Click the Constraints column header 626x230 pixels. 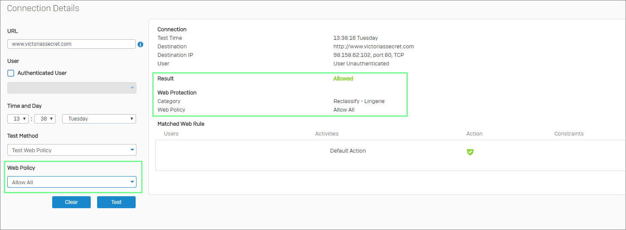pyautogui.click(x=569, y=134)
